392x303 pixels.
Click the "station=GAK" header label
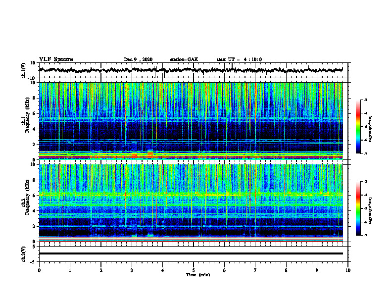point(184,59)
